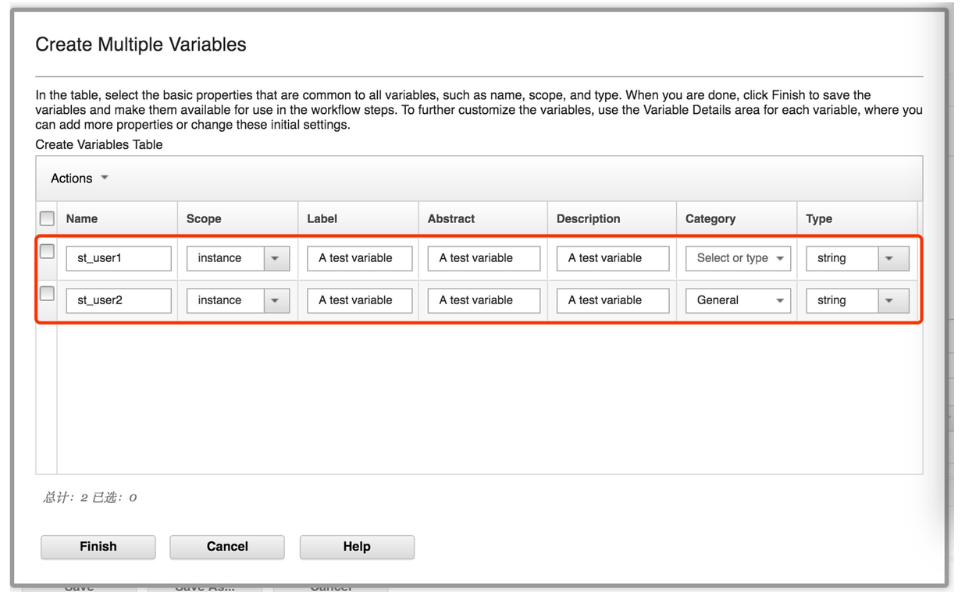
Task: Open the Scope selector for st_user2
Action: pos(274,300)
